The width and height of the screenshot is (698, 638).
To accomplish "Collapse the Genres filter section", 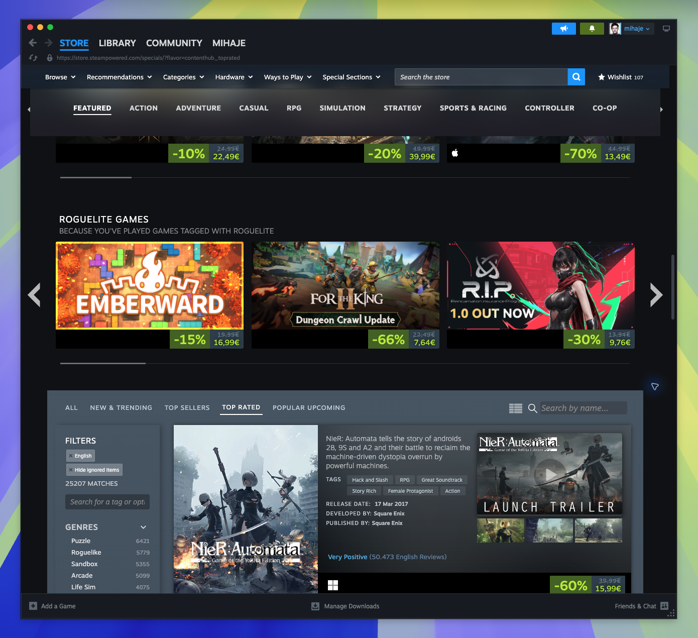I will click(143, 527).
